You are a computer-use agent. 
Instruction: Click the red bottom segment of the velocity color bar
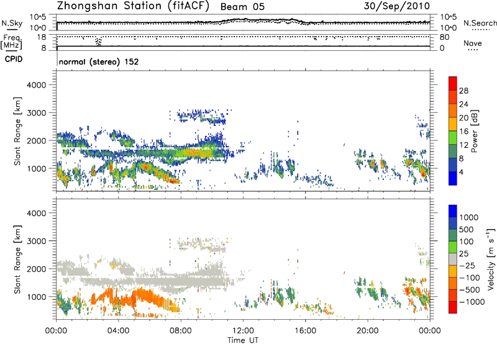pos(453,307)
